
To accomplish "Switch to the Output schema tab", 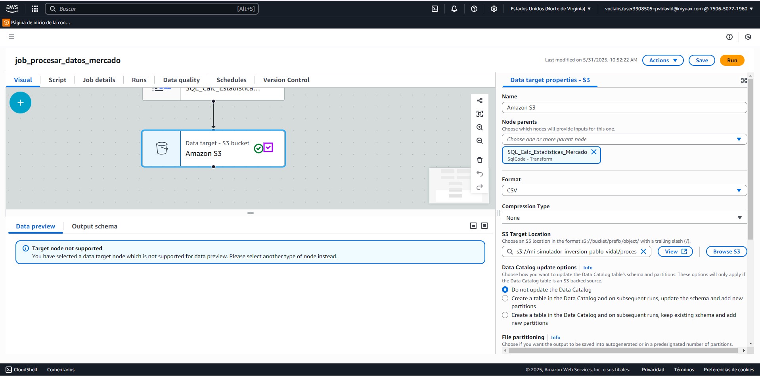I will tap(94, 226).
